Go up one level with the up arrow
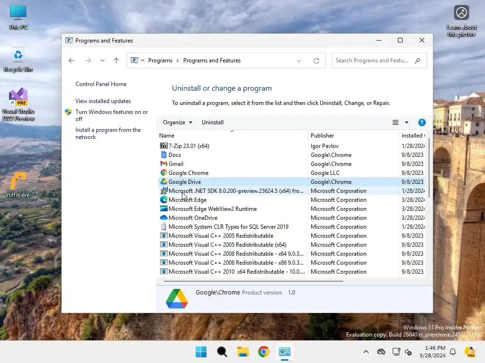The image size is (485, 363). click(x=117, y=60)
